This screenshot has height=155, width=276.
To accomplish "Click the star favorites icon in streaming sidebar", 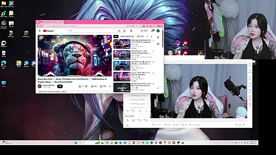I will [x=250, y=71].
